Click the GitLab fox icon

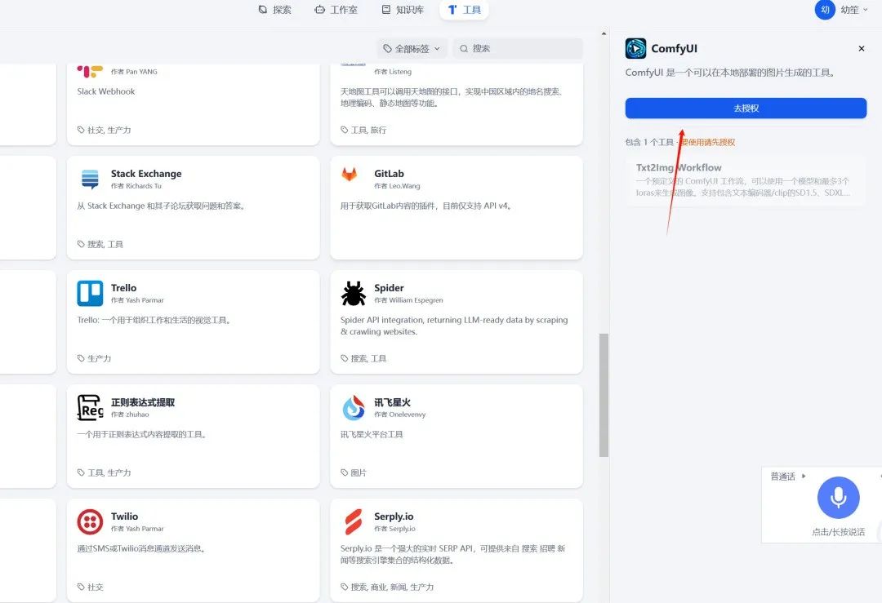coord(350,175)
